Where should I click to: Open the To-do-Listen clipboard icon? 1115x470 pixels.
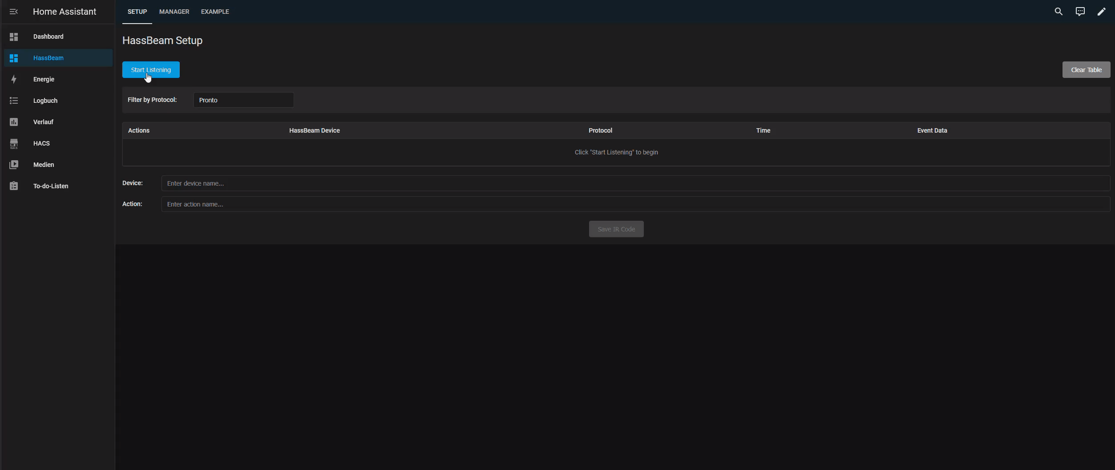pyautogui.click(x=14, y=186)
